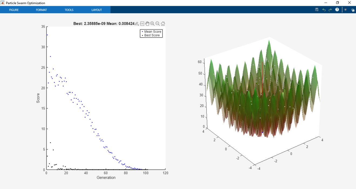
Task: Undo the last action
Action: 324,10
